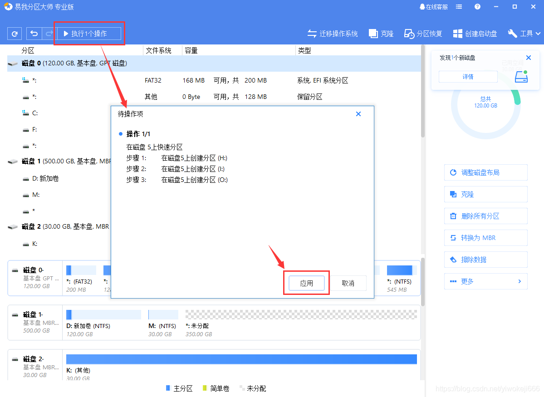This screenshot has width=544, height=397.
Task: Click 执行1个操作 to run pending operation
Action: coord(89,33)
